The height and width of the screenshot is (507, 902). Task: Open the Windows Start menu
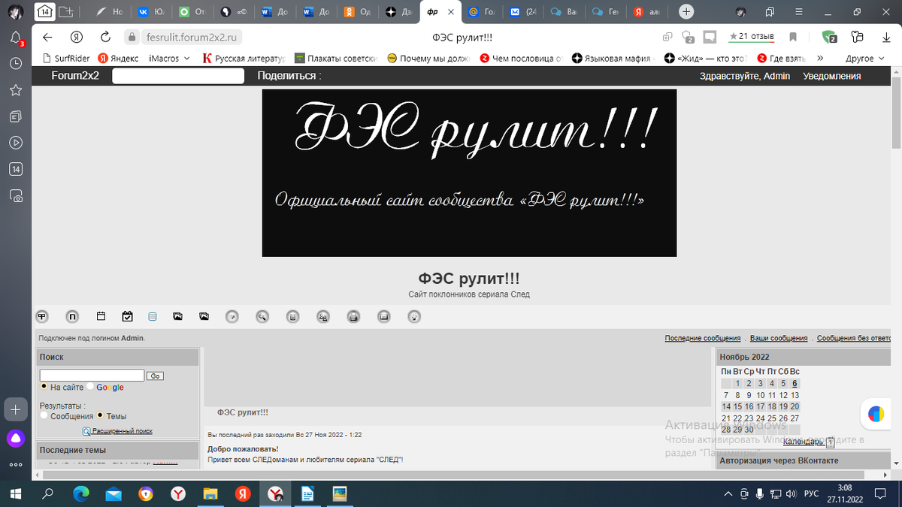click(x=16, y=493)
